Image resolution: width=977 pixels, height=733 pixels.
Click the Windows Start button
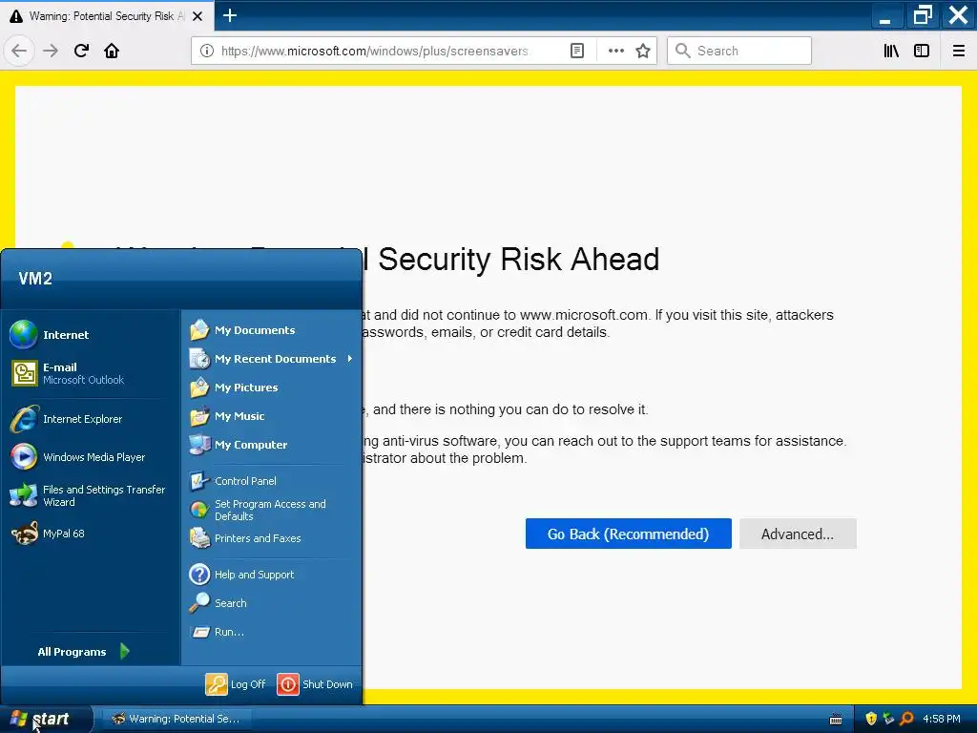[x=46, y=719]
